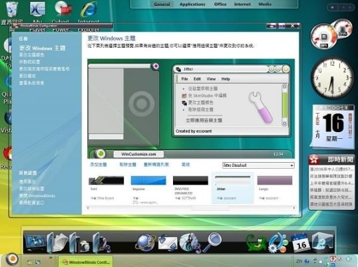Open File menu in Jitter preview
The height and width of the screenshot is (267, 358).
pos(184,79)
